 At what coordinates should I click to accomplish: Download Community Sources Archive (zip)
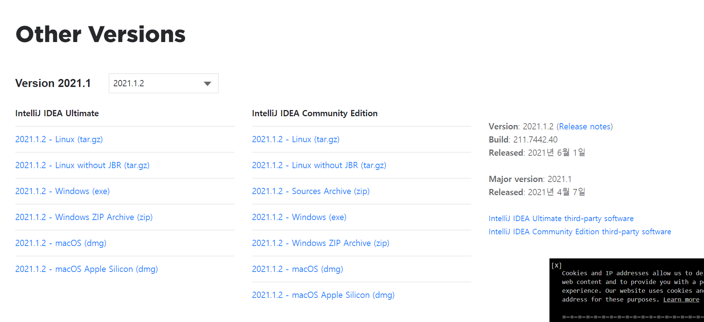point(311,191)
